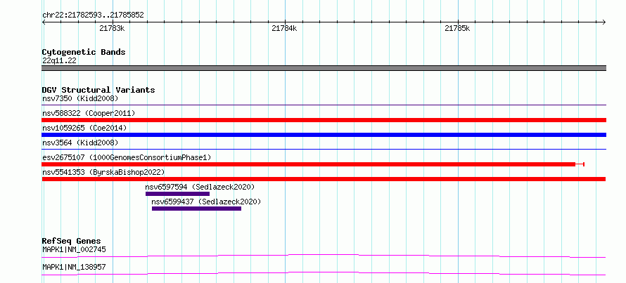Click nsv6597594 (Sedlazeck2020) label
626x283 pixels.
click(200, 187)
